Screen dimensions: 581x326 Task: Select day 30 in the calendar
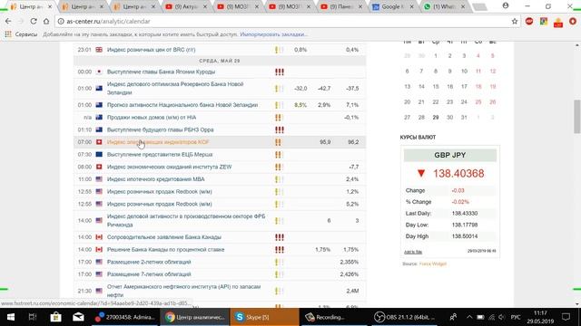pos(450,117)
